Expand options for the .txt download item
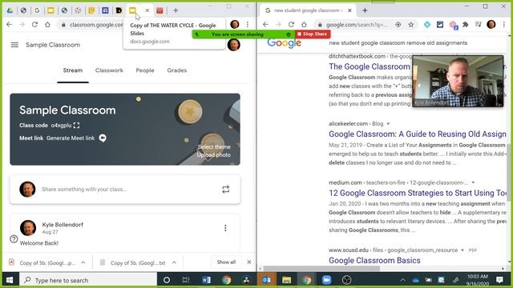This screenshot has width=513, height=288. (x=174, y=262)
